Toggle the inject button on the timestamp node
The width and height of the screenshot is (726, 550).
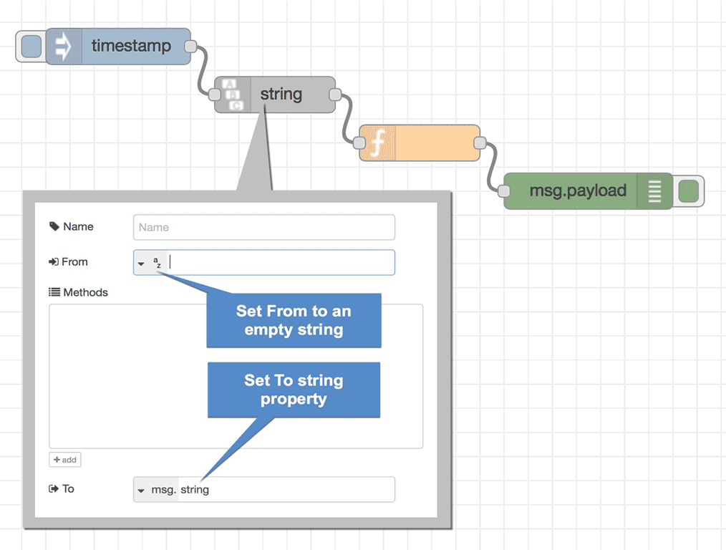tap(29, 46)
